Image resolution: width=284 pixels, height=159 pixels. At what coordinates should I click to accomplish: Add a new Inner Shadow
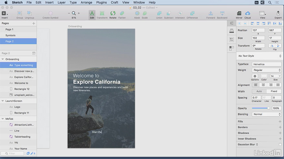click(x=280, y=139)
